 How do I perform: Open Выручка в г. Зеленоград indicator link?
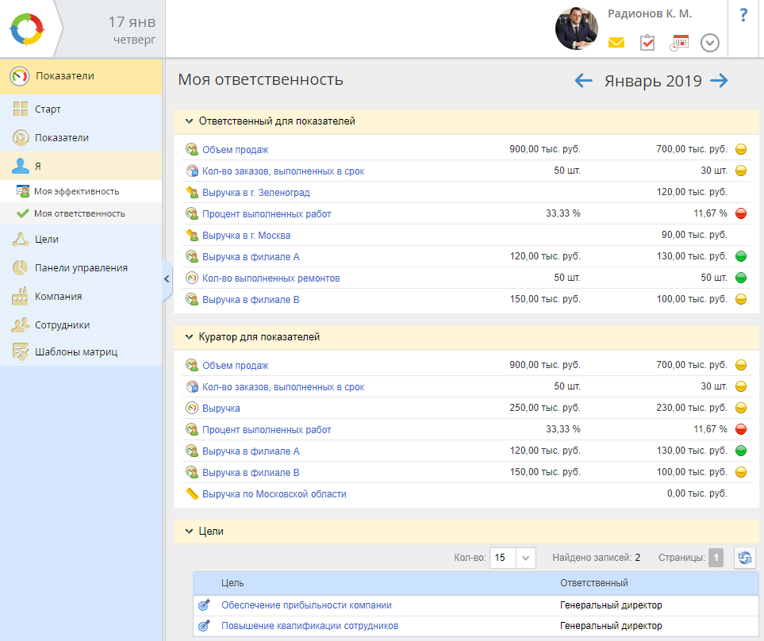point(255,193)
